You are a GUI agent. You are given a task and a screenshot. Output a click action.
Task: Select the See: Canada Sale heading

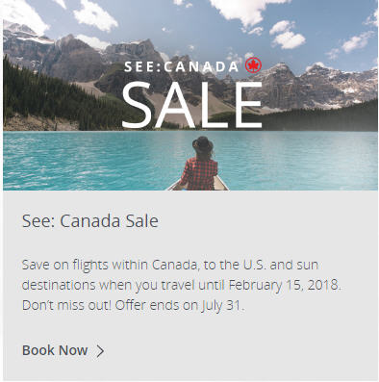[x=90, y=221]
